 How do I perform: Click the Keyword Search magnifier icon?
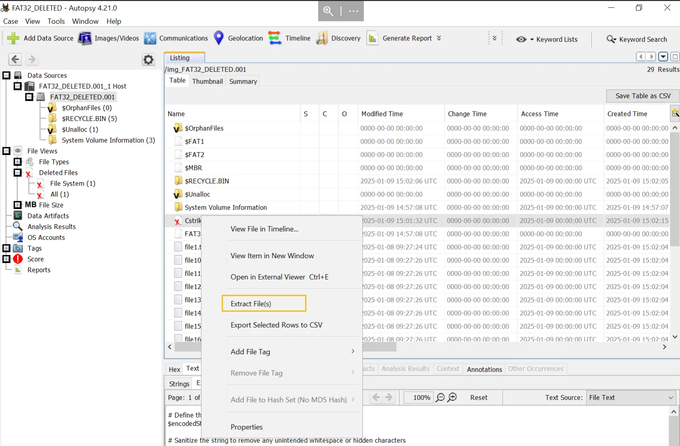[611, 39]
